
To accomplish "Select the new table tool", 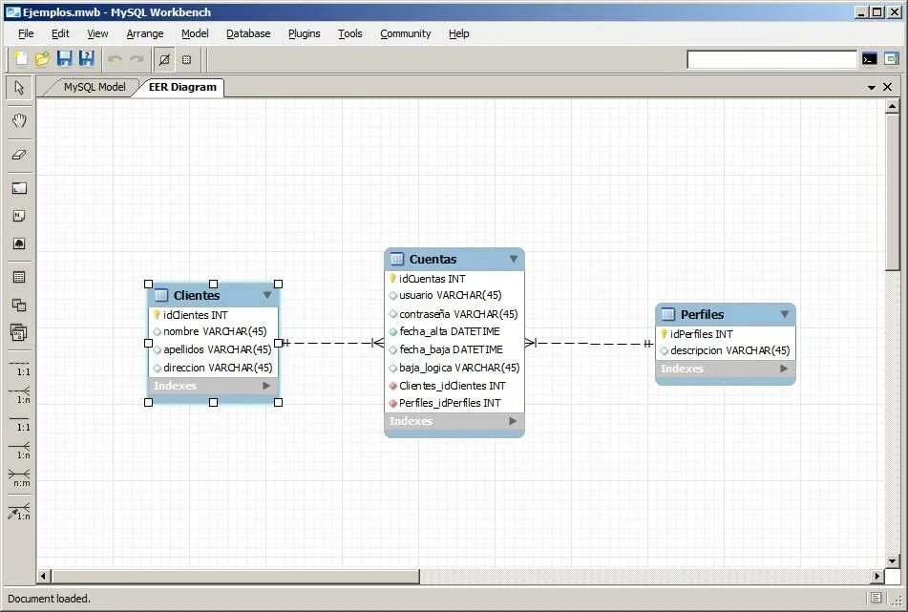I will click(19, 277).
